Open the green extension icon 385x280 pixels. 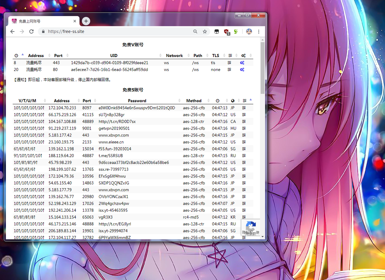point(236,31)
